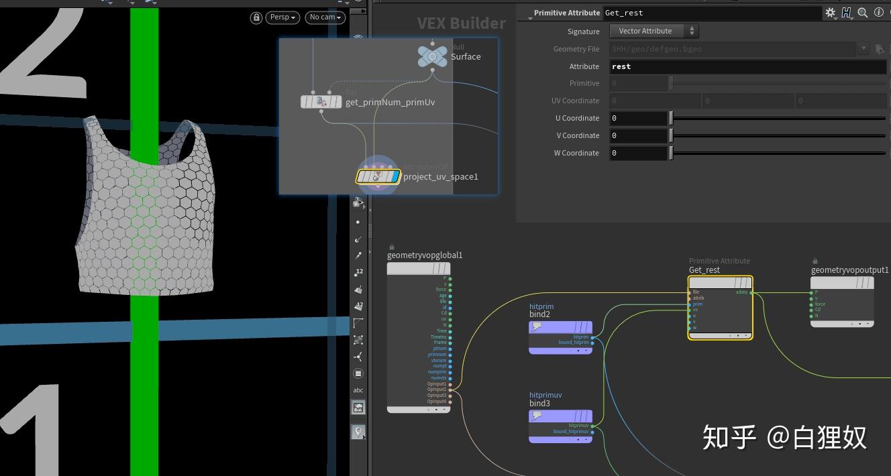
Task: Select the project_uv_space1 Attribute VOP node
Action: tap(378, 176)
